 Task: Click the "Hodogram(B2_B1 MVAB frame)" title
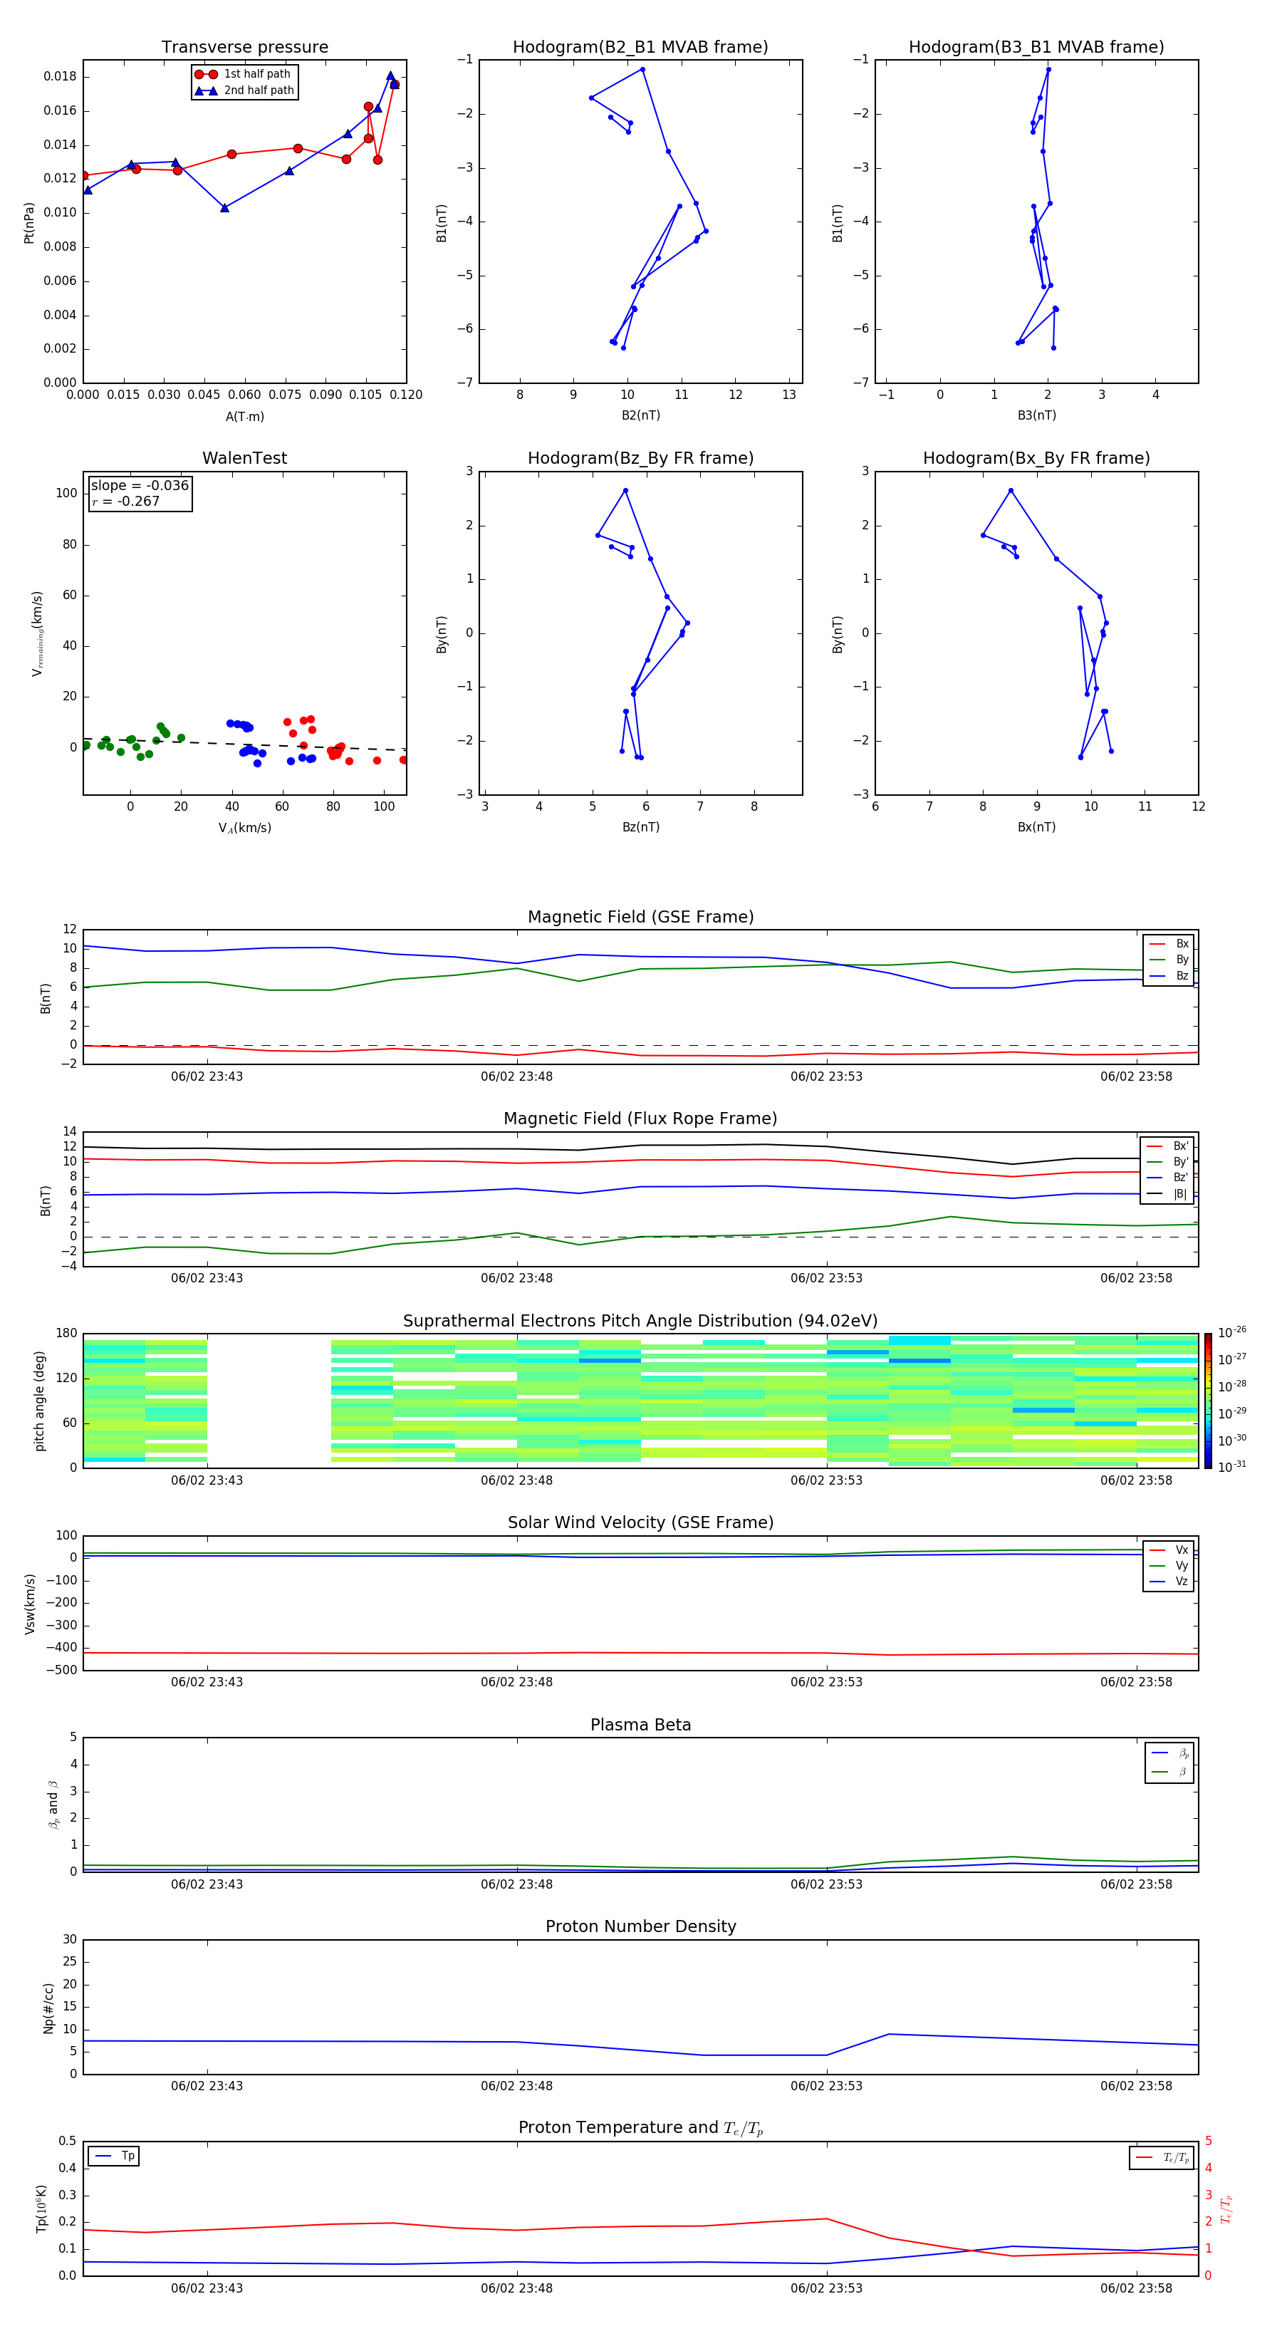640,48
